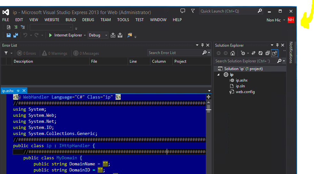Open the Debug configuration dropdown
The height and width of the screenshot is (174, 314).
[98, 35]
